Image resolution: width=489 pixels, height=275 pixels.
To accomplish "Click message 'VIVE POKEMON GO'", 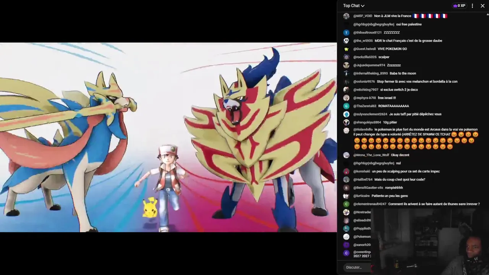I will (x=392, y=49).
